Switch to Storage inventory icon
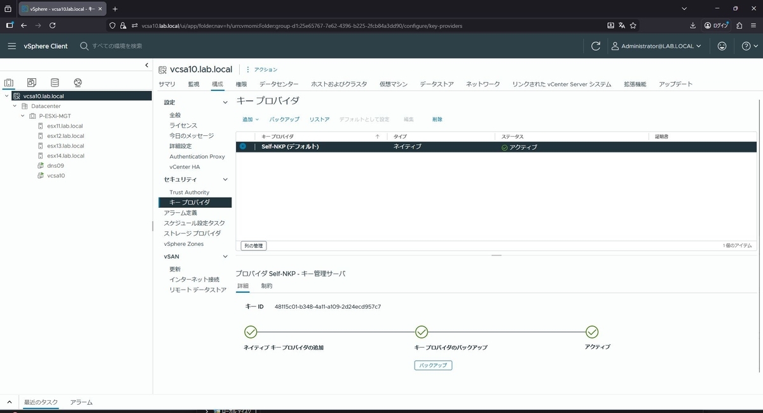The width and height of the screenshot is (763, 413). (x=55, y=83)
